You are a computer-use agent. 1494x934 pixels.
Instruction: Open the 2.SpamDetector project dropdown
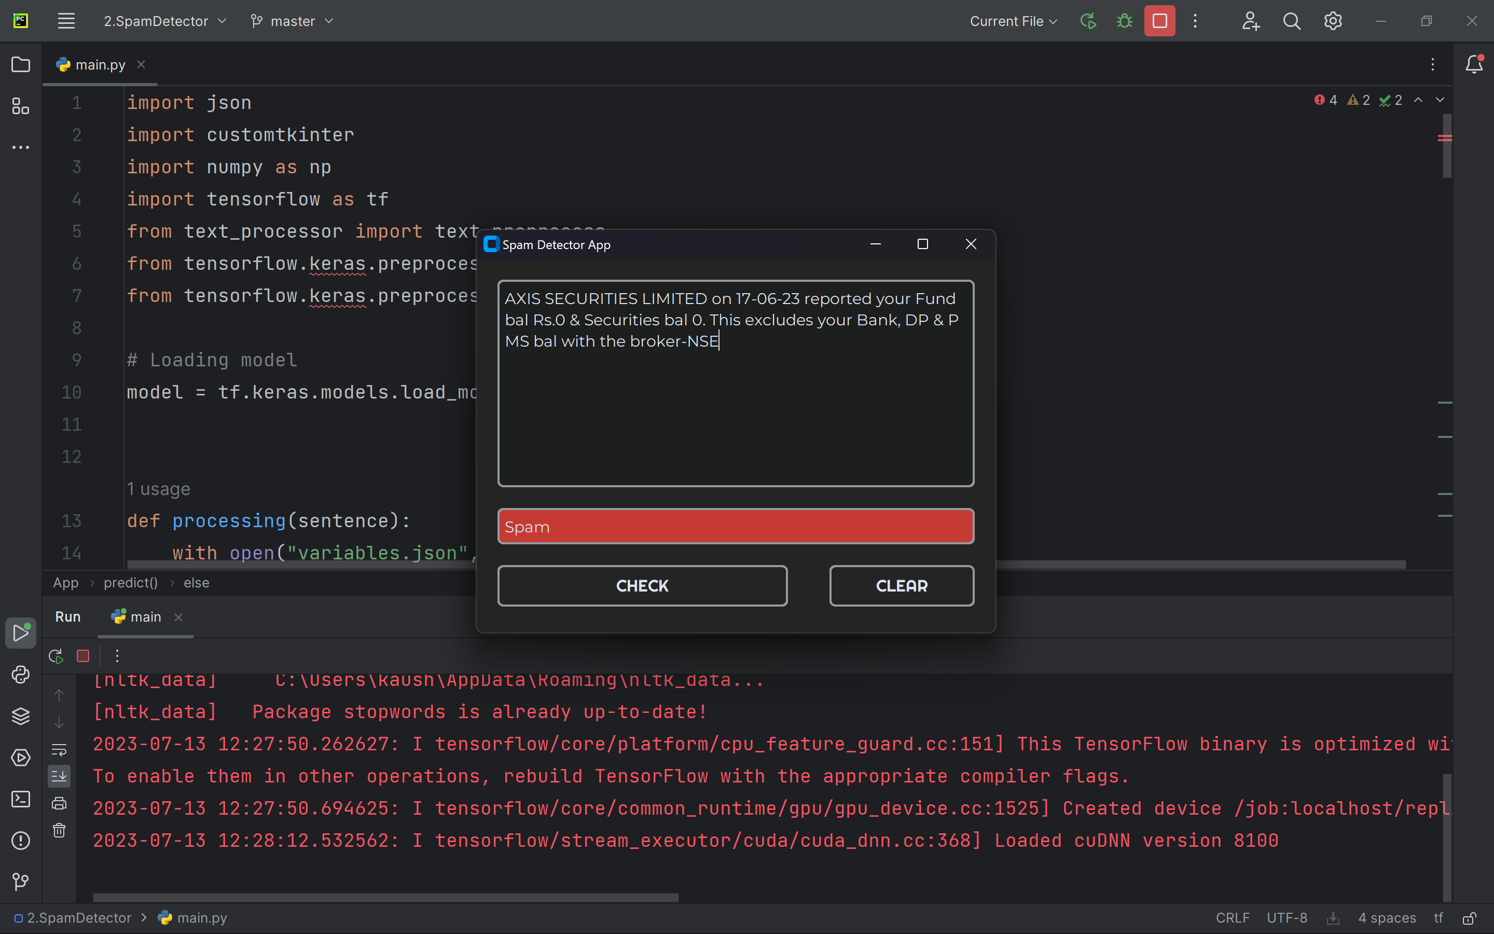click(x=163, y=20)
